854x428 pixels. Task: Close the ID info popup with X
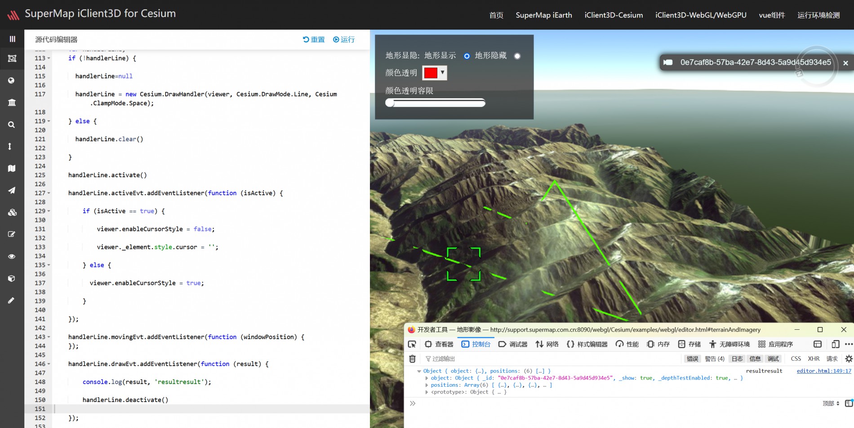coord(845,63)
